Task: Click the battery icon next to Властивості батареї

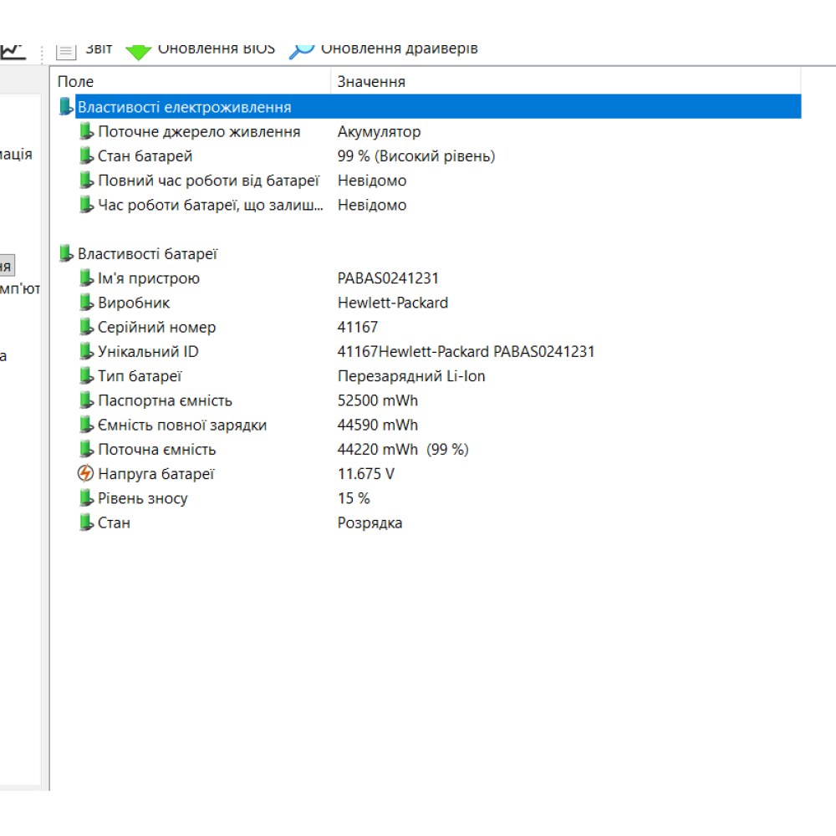Action: tap(65, 254)
